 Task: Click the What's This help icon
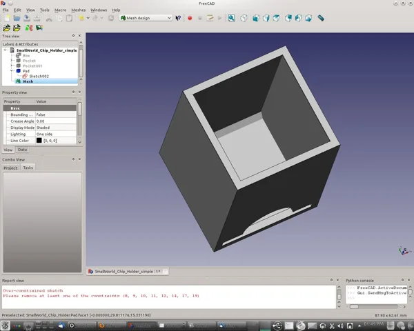(178, 18)
